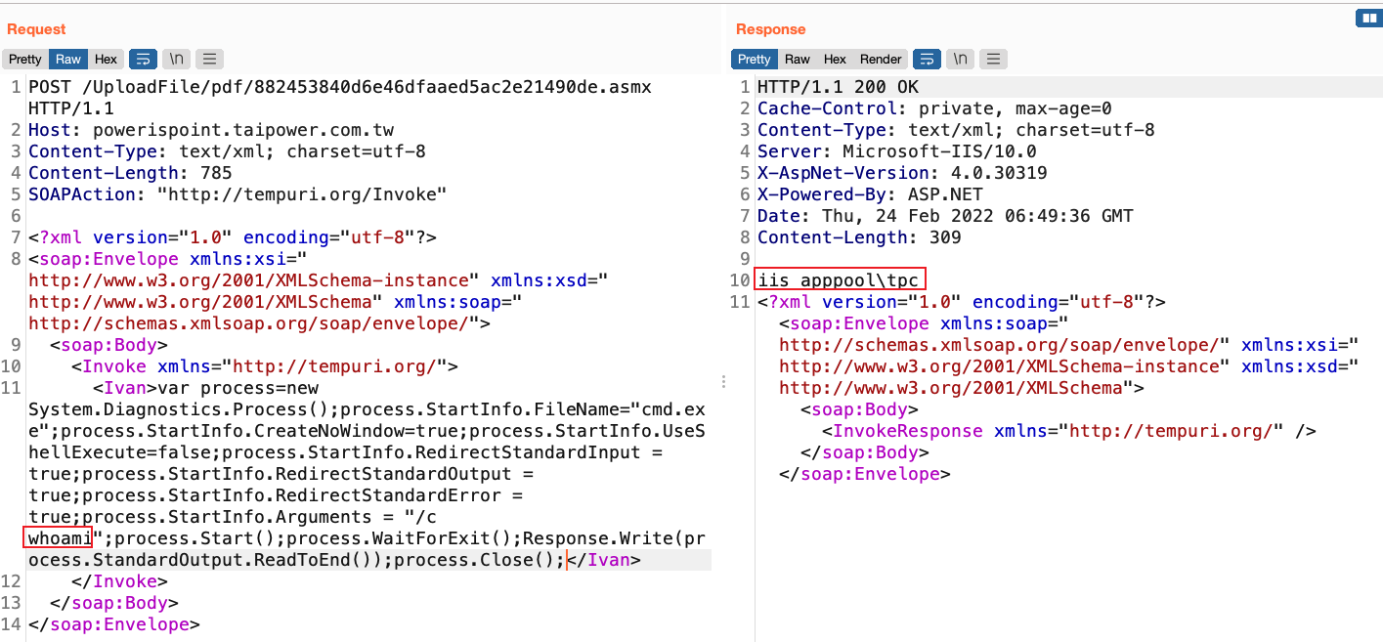Click the split-layout icon at top right

click(1368, 19)
